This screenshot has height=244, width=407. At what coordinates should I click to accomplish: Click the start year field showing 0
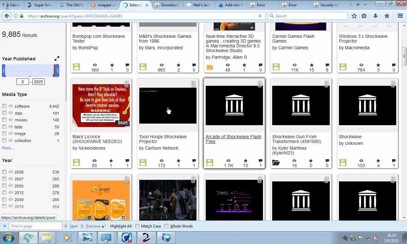tap(23, 82)
